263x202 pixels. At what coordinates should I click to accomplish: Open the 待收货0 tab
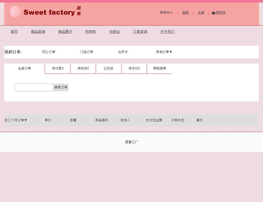click(83, 68)
